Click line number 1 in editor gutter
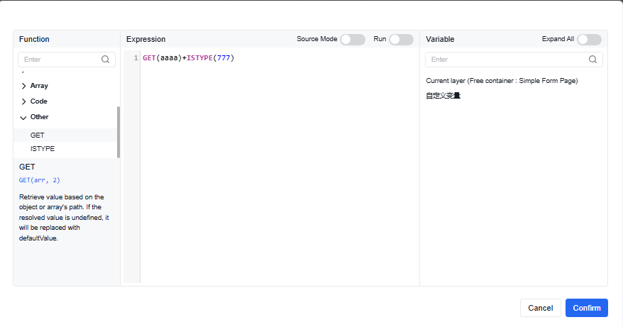 click(x=136, y=58)
